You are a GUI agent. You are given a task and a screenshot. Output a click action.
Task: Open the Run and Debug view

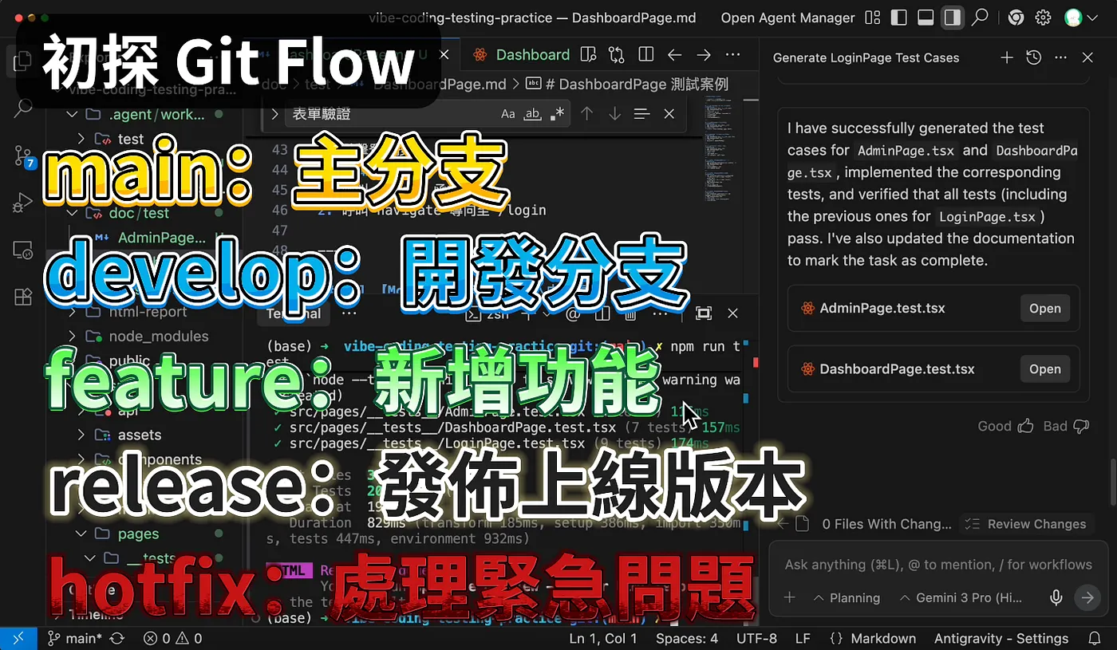22,203
